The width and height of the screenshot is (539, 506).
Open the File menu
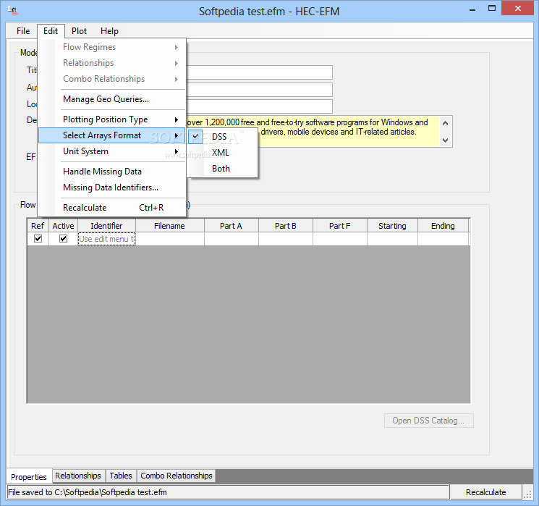pyautogui.click(x=23, y=31)
